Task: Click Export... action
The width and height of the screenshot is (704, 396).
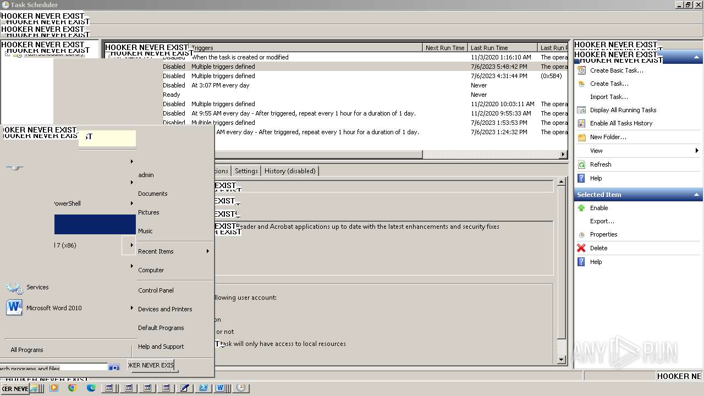Action: click(x=602, y=221)
